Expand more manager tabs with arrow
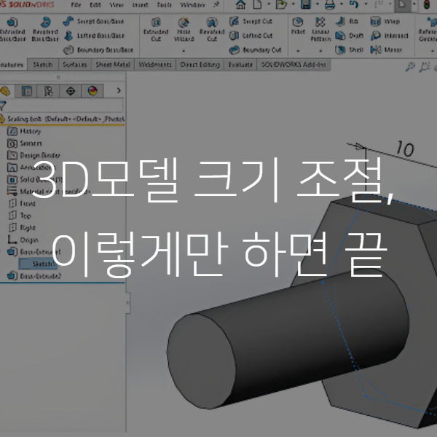Screen dimensions: 437x437 (x=118, y=91)
